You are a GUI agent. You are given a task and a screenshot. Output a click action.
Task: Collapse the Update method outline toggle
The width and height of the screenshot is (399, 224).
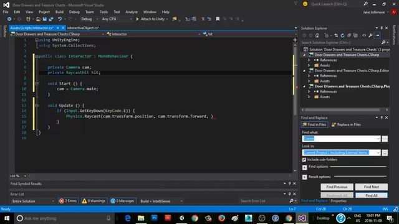37,105
